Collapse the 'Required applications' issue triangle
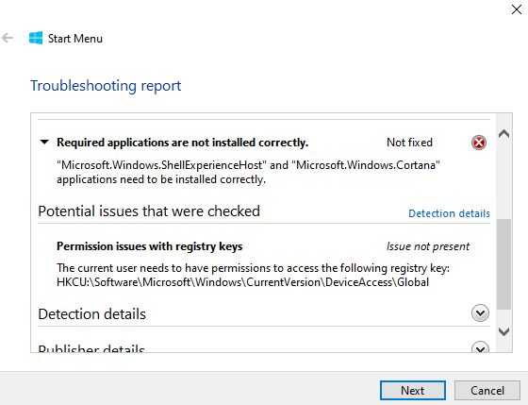 click(x=44, y=143)
